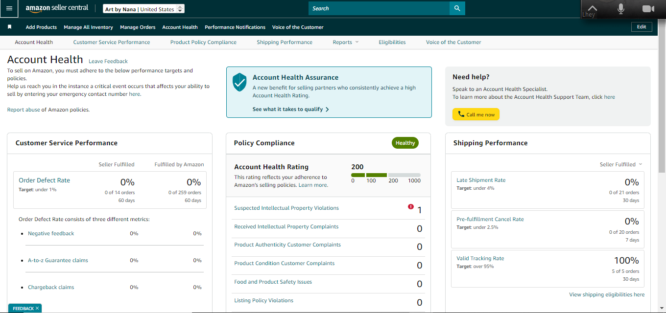The height and width of the screenshot is (313, 666).
Task: Expand See what it takes to qualify
Action: (291, 109)
